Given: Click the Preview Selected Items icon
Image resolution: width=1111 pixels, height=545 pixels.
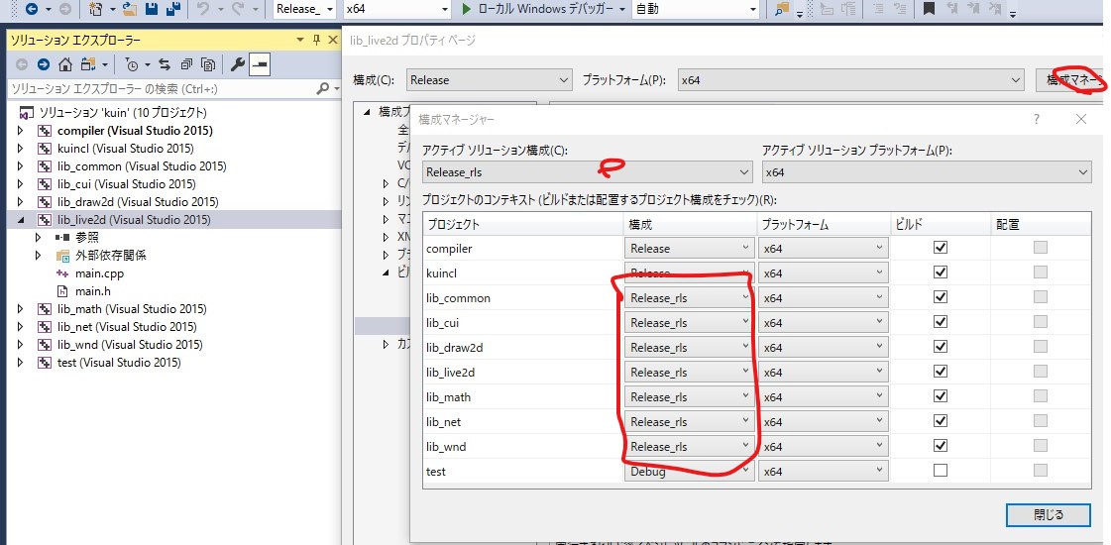Looking at the screenshot, I should point(260,64).
